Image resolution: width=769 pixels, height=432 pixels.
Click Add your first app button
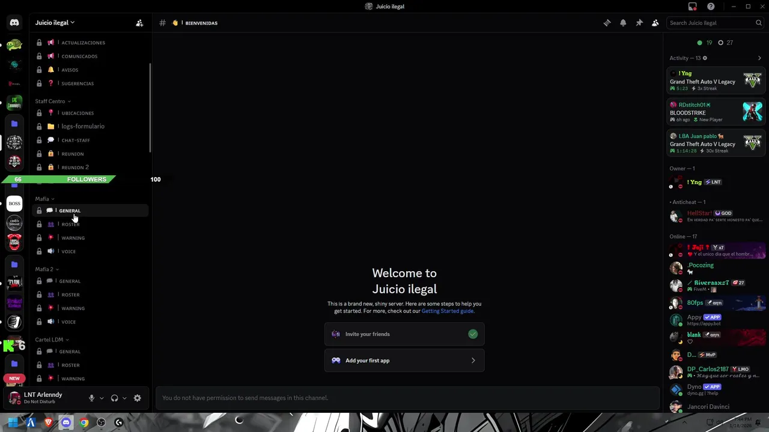point(404,361)
